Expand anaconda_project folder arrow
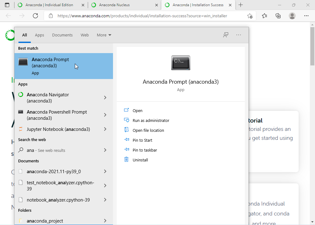315x225 pixels. click(105, 221)
